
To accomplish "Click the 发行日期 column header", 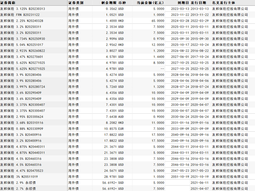I will click(x=198, y=3).
